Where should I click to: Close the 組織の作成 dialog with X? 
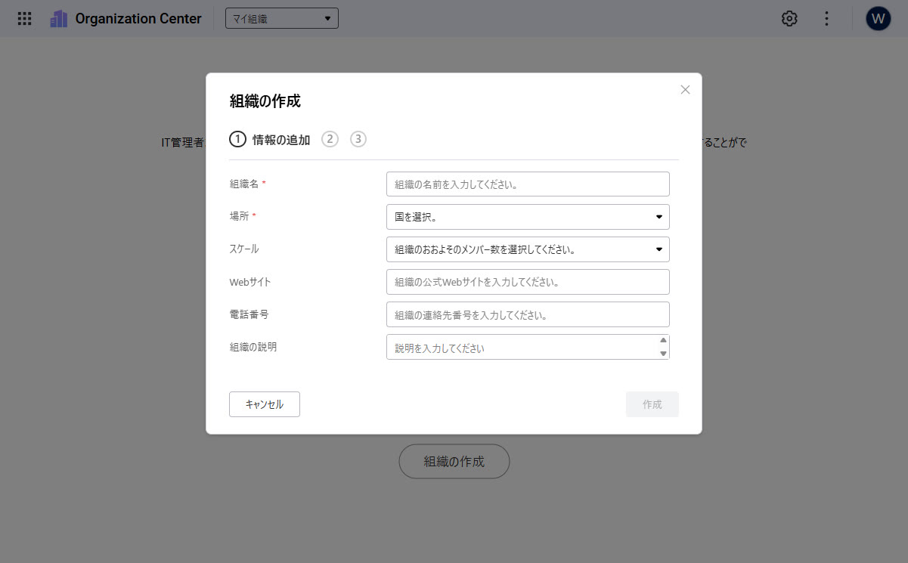[685, 89]
